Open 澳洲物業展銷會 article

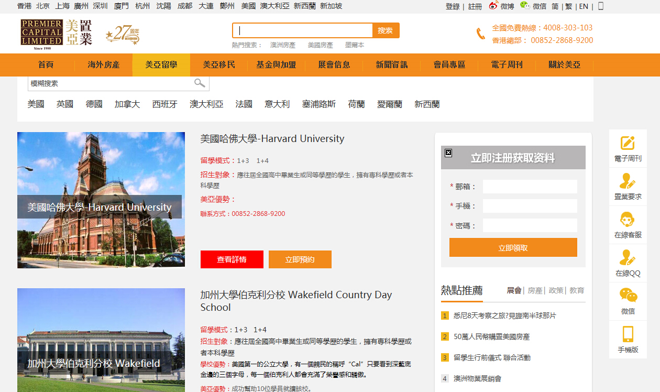pyautogui.click(x=477, y=378)
